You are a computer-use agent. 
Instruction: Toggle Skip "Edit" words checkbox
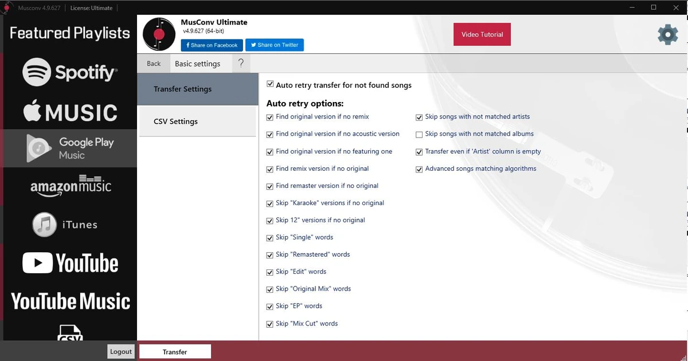[270, 272]
